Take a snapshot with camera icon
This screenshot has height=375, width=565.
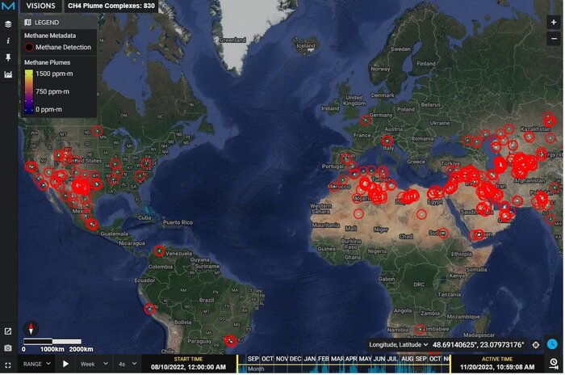8,348
